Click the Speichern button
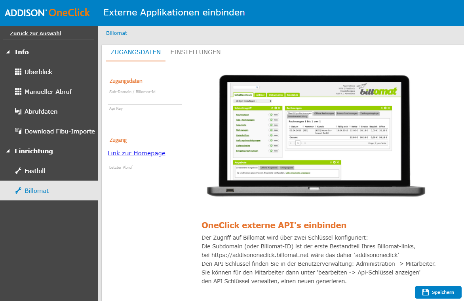This screenshot has height=301, width=464. pos(438,292)
